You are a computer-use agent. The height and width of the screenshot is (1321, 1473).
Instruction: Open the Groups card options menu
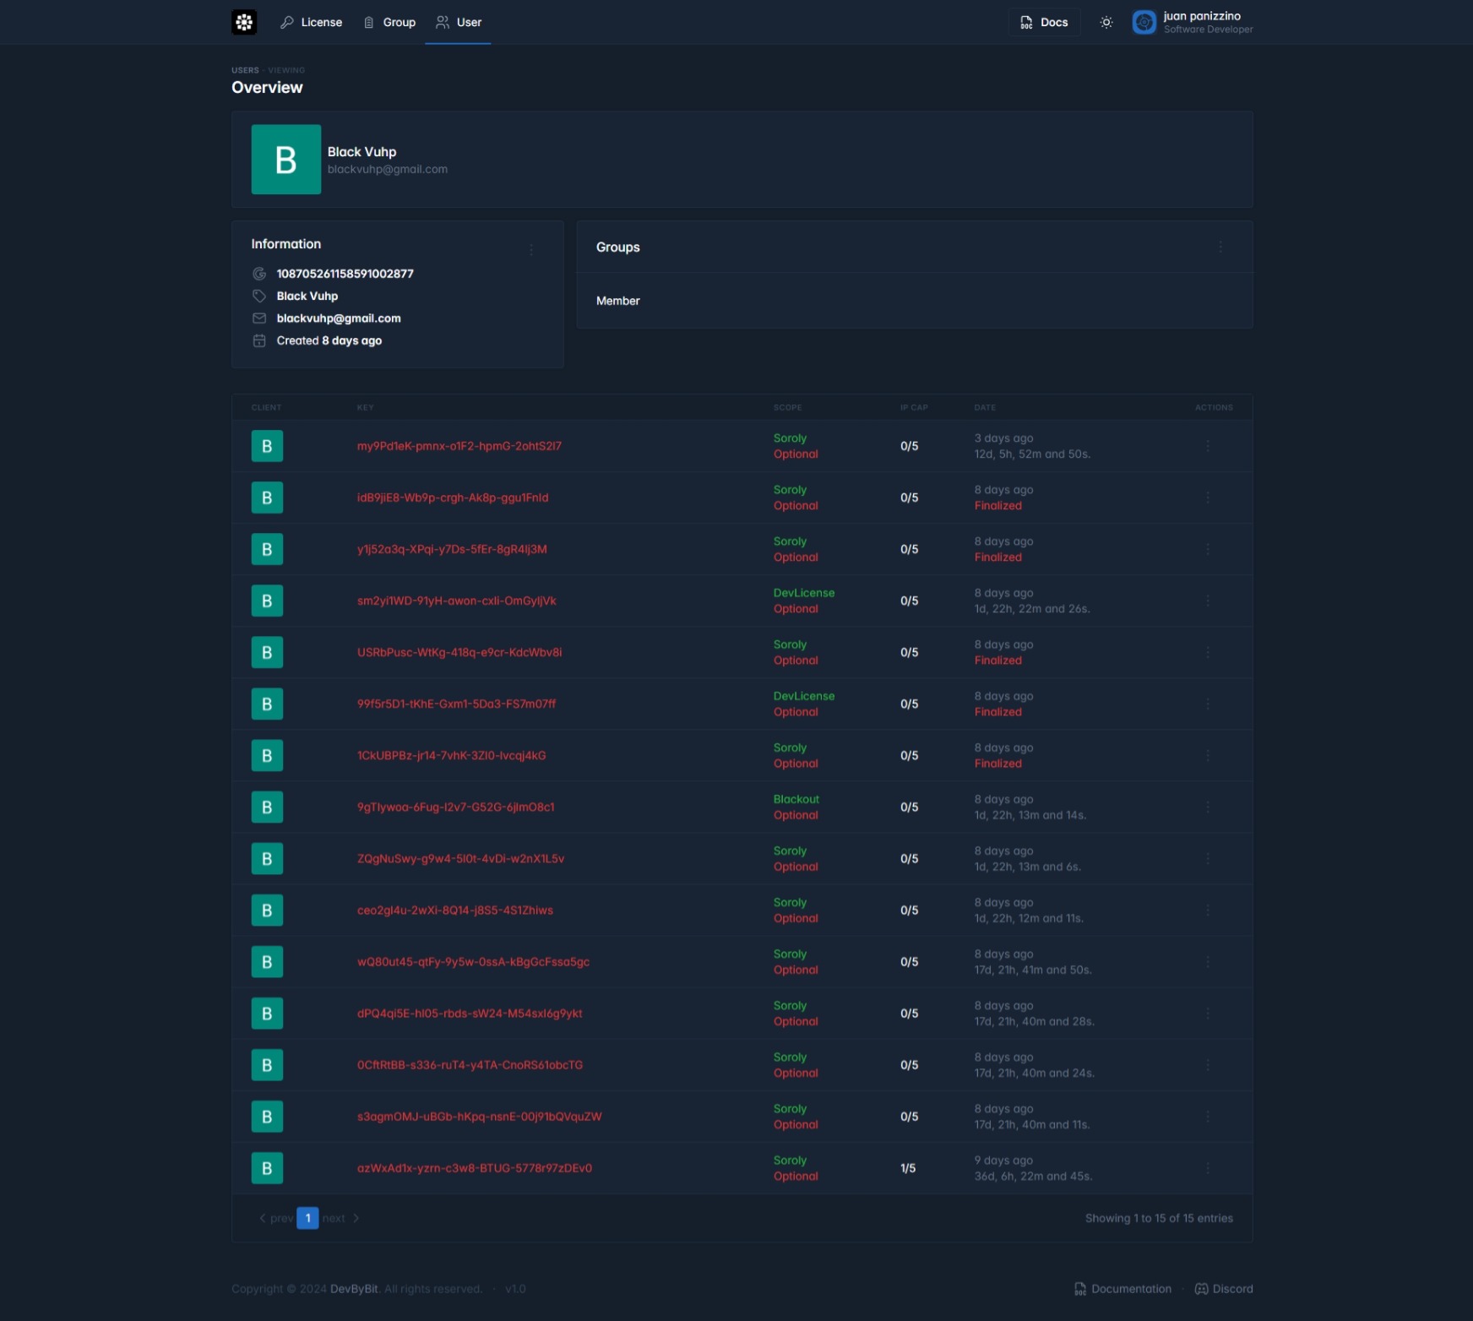tap(1220, 247)
